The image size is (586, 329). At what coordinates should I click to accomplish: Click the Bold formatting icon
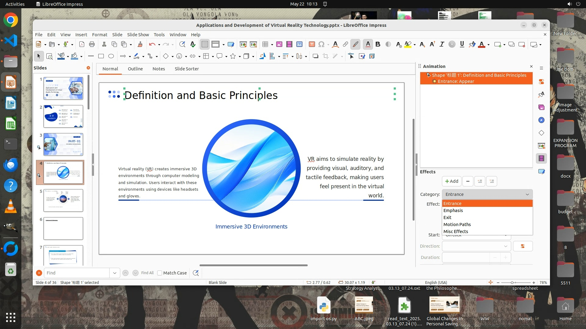coord(378,44)
